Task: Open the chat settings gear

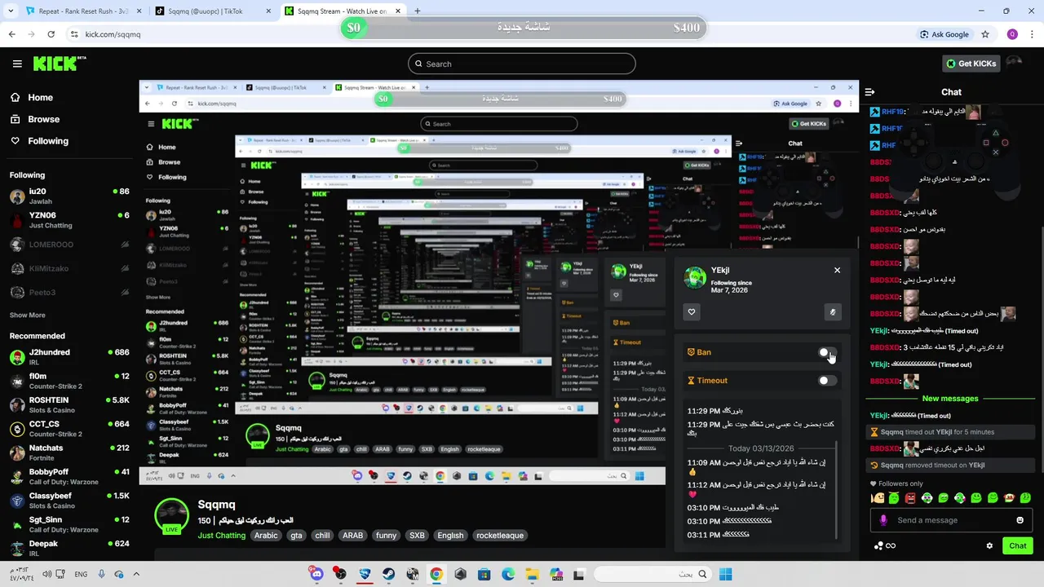Action: pos(989,546)
